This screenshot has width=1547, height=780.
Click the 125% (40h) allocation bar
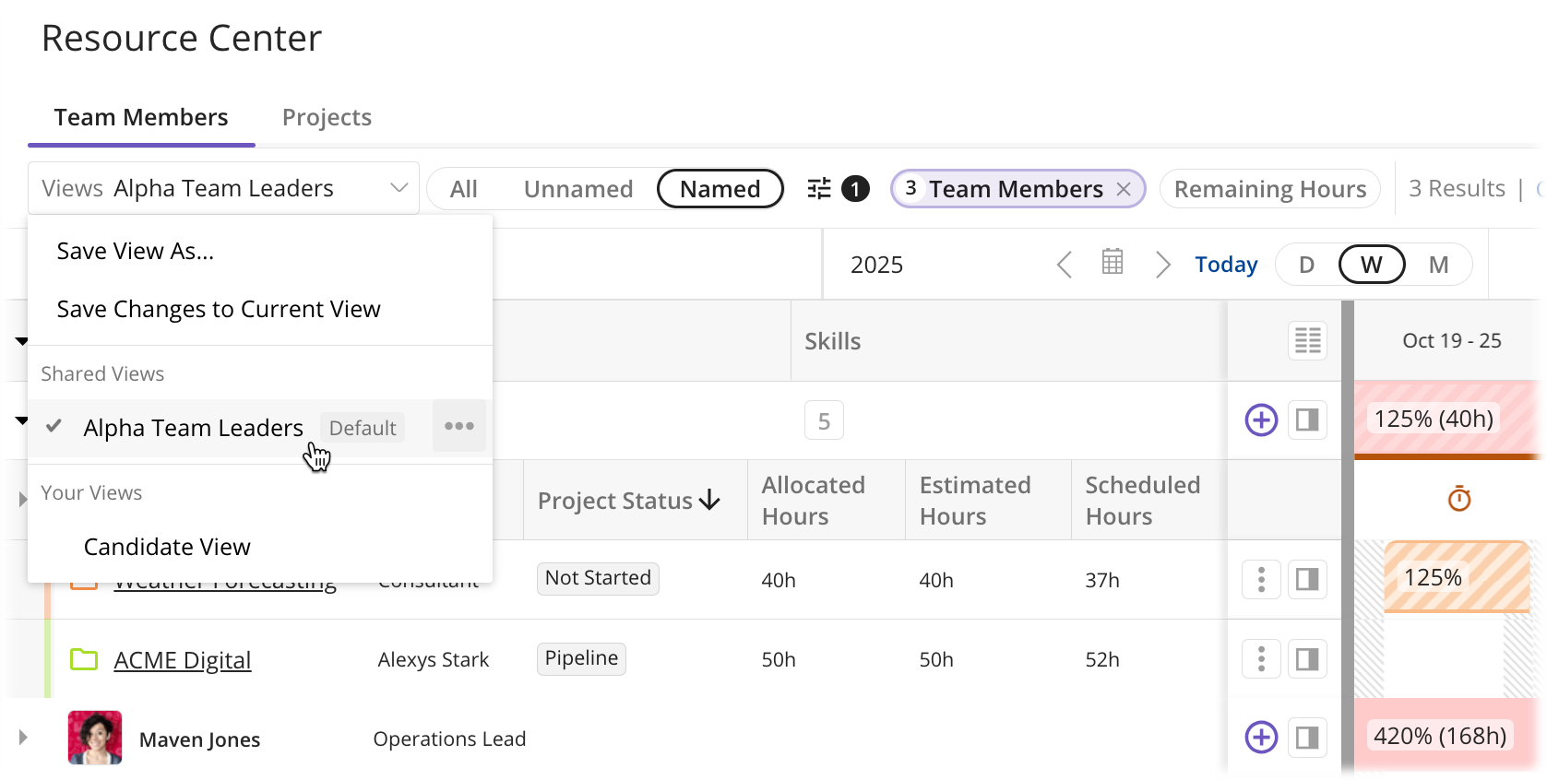tap(1433, 420)
